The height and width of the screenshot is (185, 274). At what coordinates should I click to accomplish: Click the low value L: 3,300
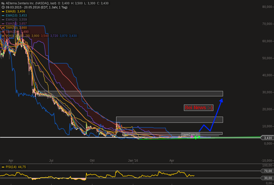click(x=90, y=3)
